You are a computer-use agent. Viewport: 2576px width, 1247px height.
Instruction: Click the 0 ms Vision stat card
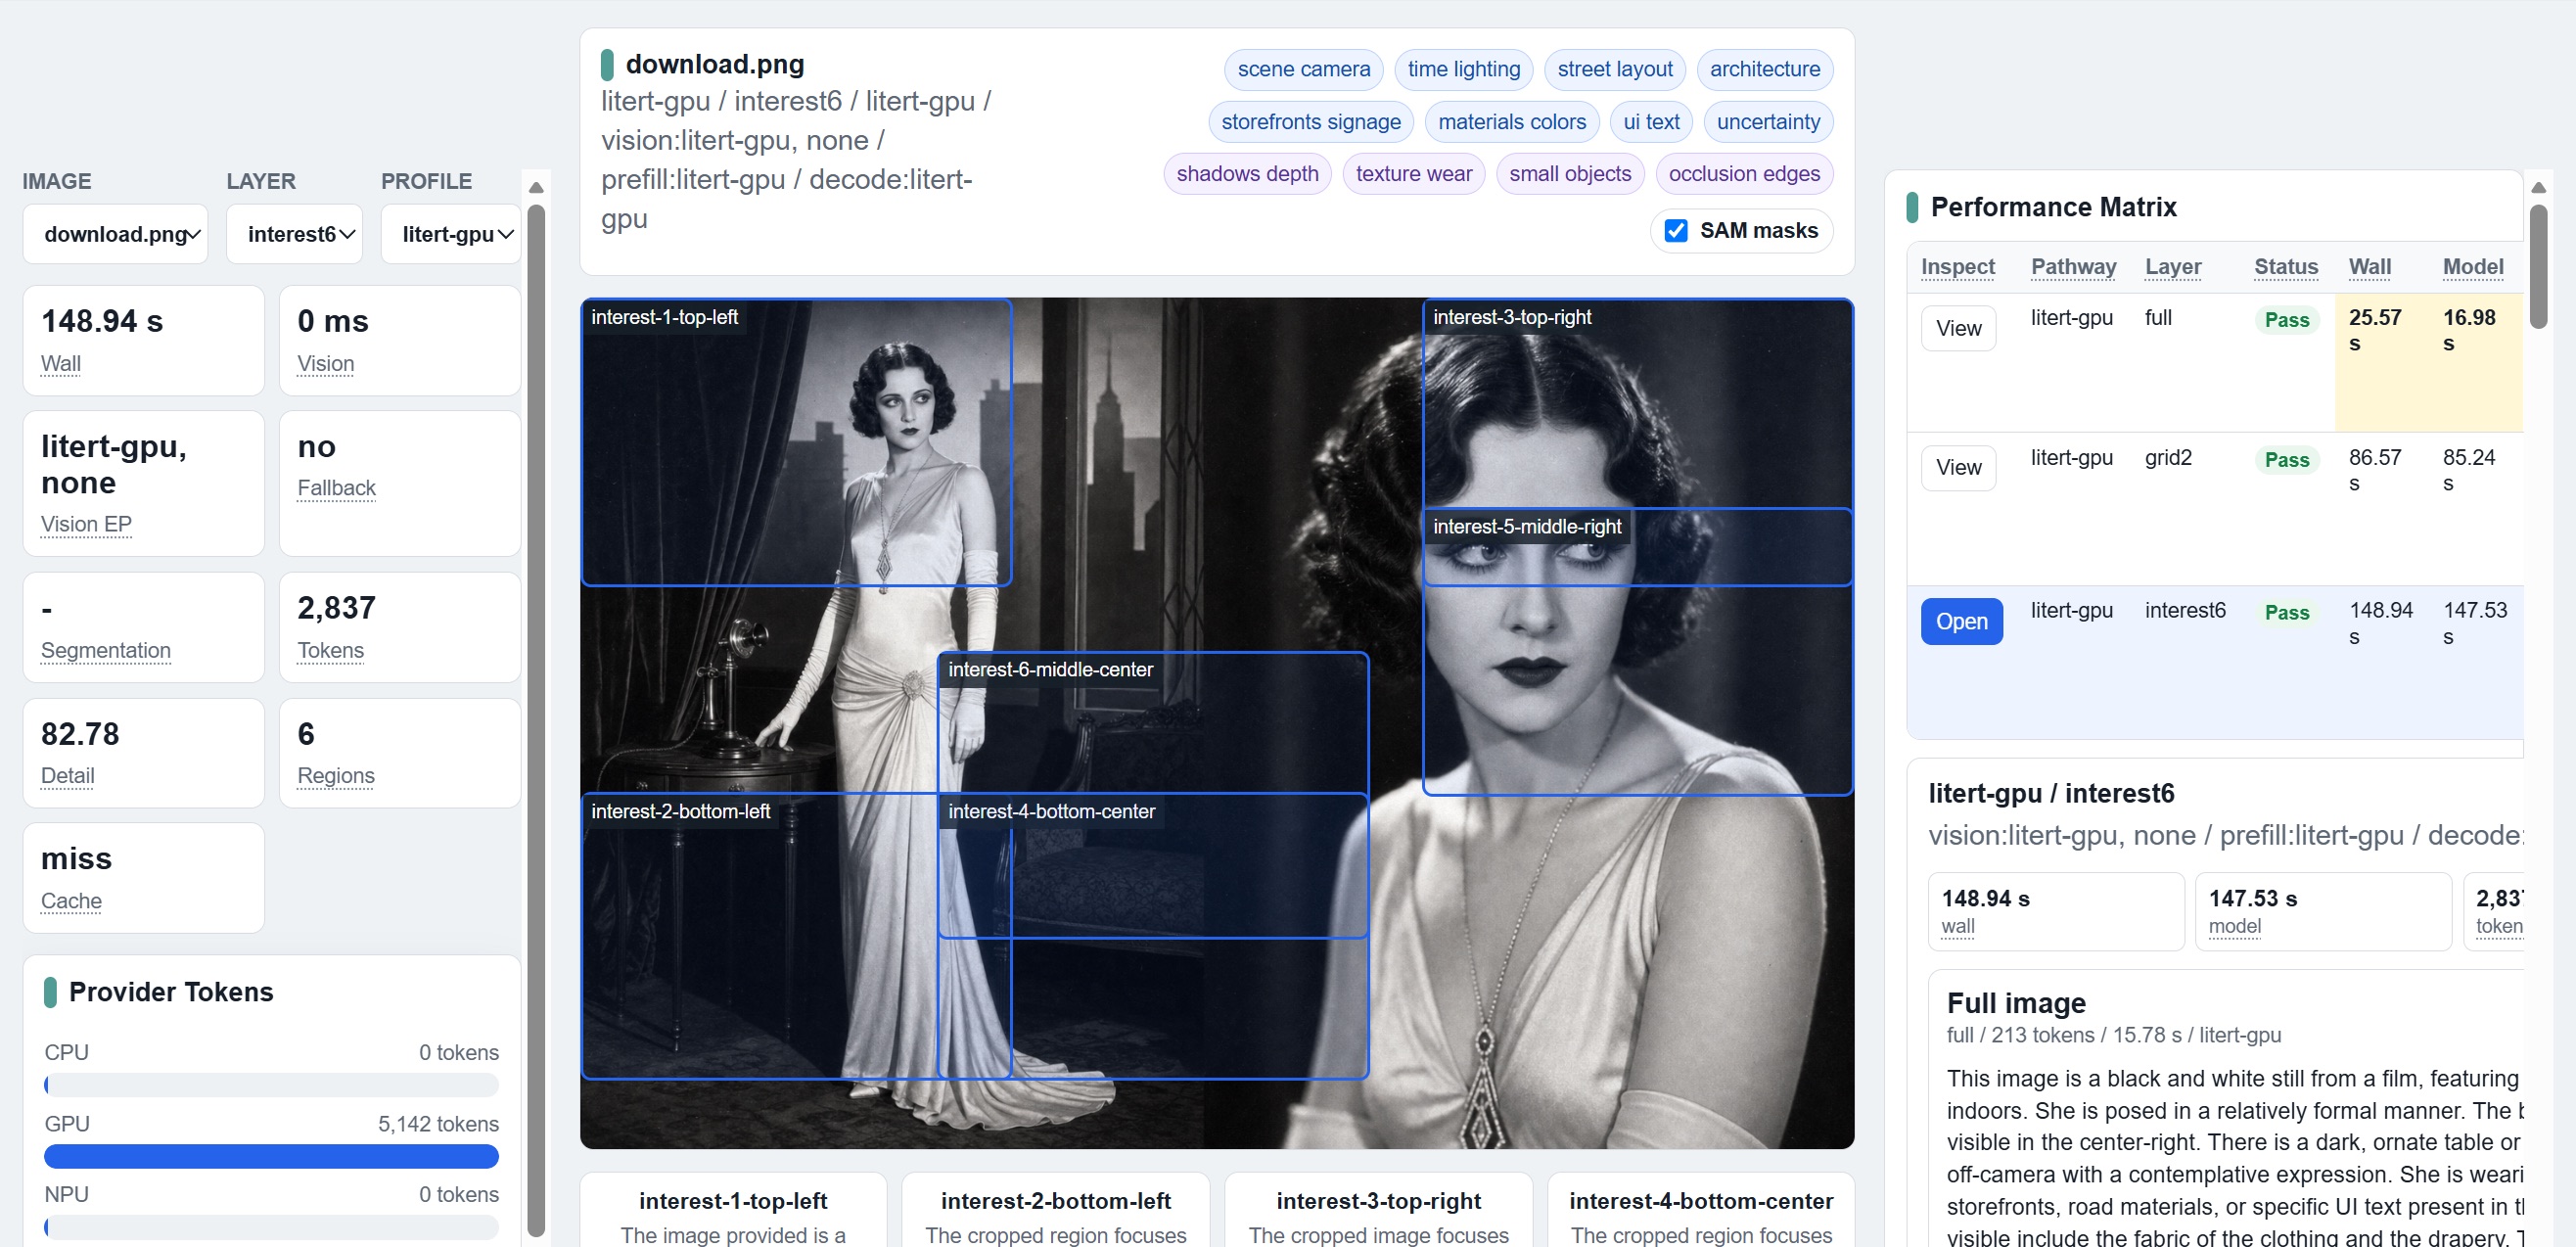[x=400, y=341]
